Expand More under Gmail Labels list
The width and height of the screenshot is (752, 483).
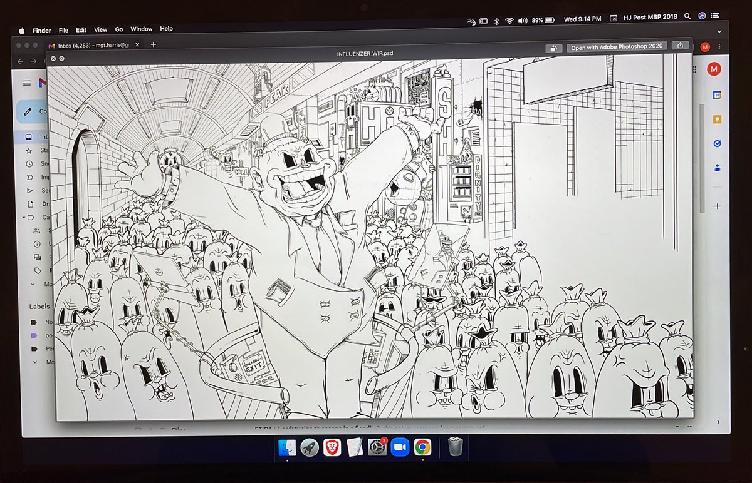click(34, 362)
